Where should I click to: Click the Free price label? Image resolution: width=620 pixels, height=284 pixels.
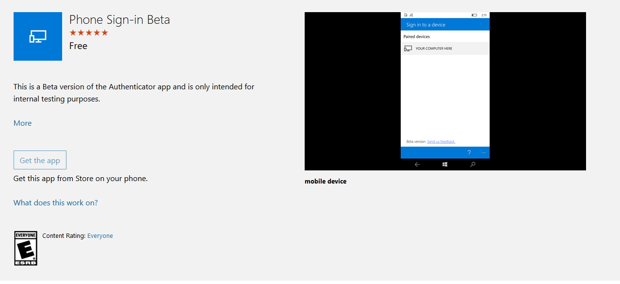pyautogui.click(x=78, y=46)
